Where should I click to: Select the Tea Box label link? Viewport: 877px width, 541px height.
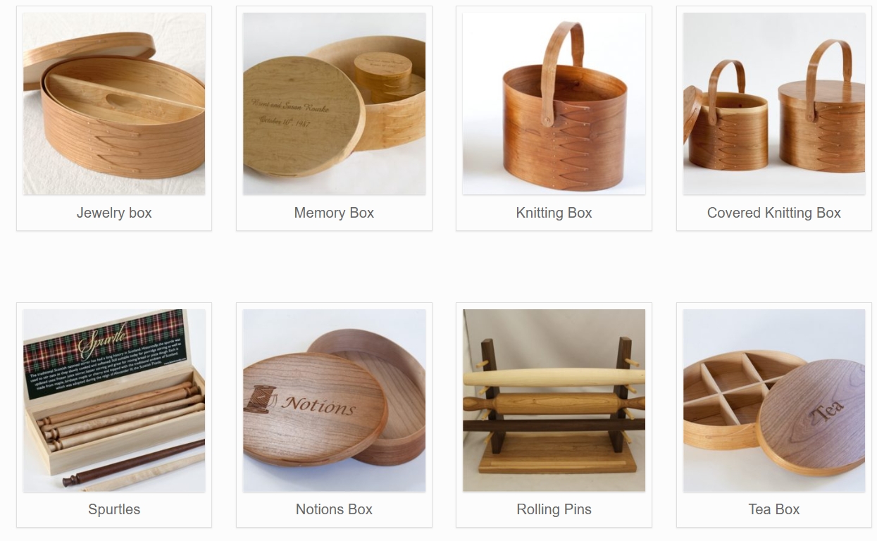[774, 509]
